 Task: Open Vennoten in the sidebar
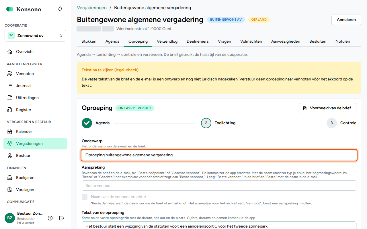(x=35, y=74)
